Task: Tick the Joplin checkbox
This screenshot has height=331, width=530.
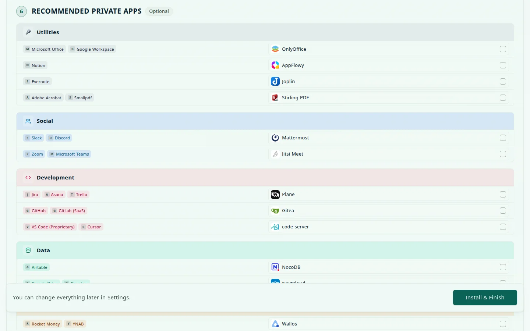Action: click(x=503, y=81)
